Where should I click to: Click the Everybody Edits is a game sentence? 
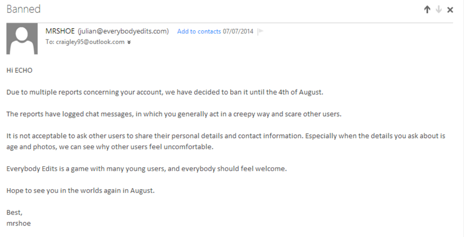147,169
